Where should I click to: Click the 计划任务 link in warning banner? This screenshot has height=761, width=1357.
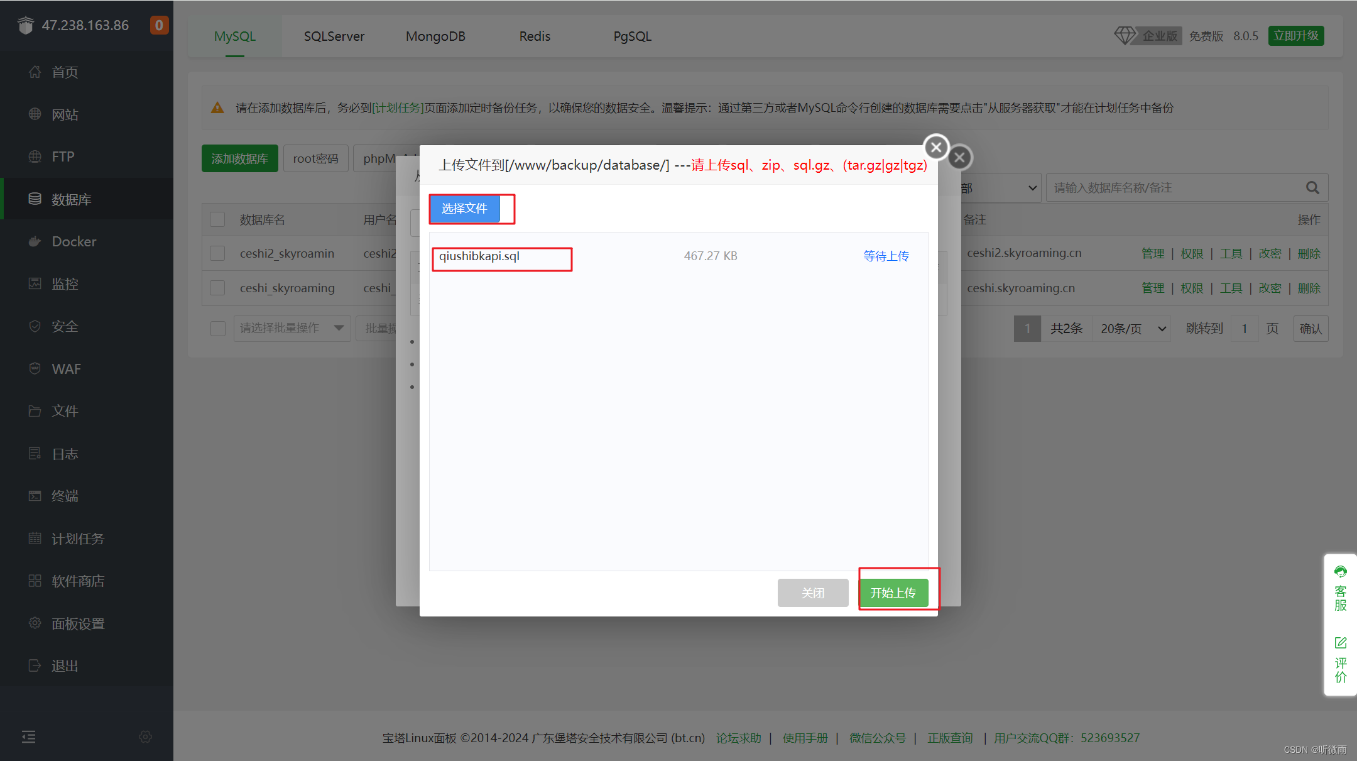398,107
